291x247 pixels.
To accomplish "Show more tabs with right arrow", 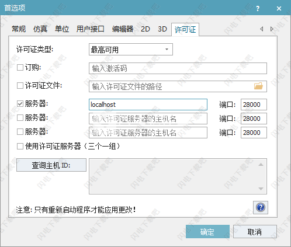I will coord(272,29).
